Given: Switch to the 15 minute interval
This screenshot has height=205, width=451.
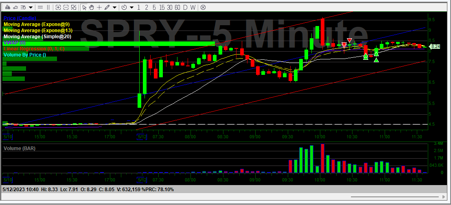Looking at the screenshot, I should point(162,7).
